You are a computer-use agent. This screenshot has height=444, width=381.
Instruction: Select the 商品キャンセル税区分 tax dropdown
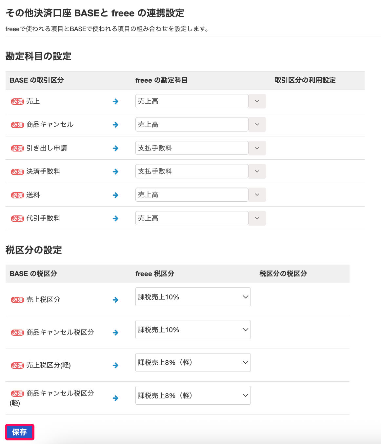[193, 330]
